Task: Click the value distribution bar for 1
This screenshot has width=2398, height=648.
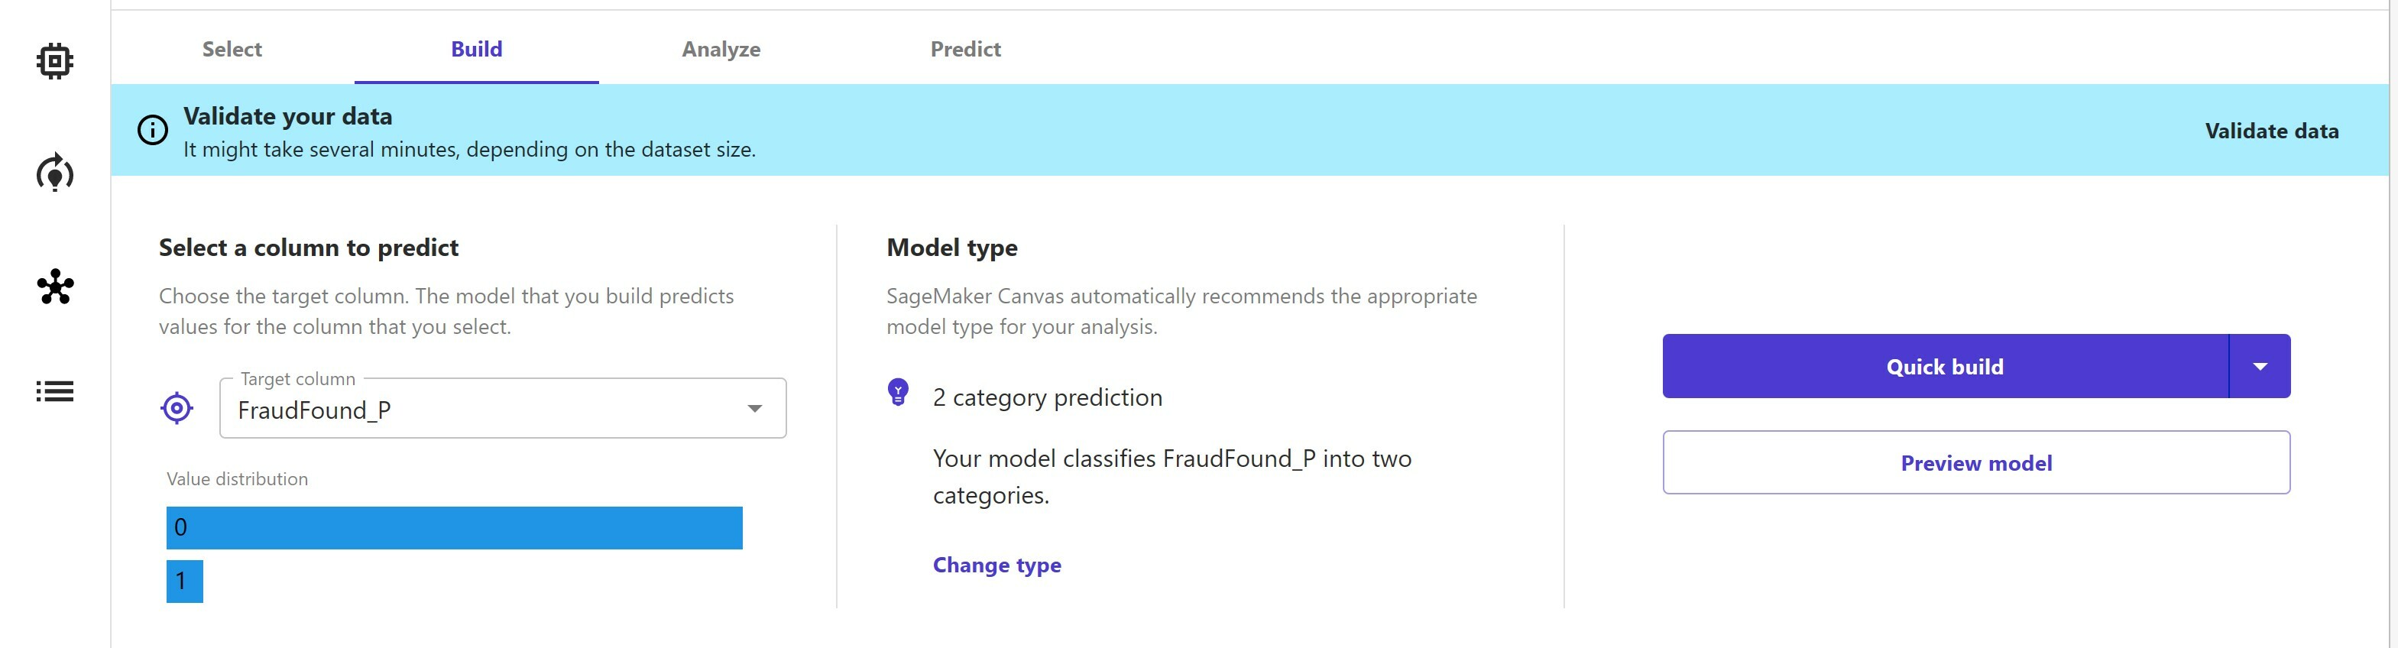Action: pyautogui.click(x=184, y=581)
